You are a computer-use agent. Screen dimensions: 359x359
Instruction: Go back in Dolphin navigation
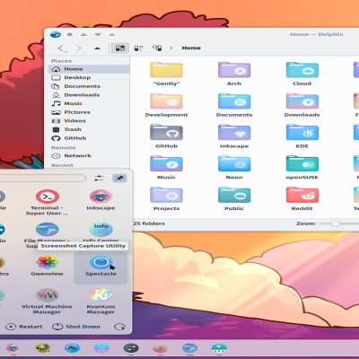click(x=61, y=48)
